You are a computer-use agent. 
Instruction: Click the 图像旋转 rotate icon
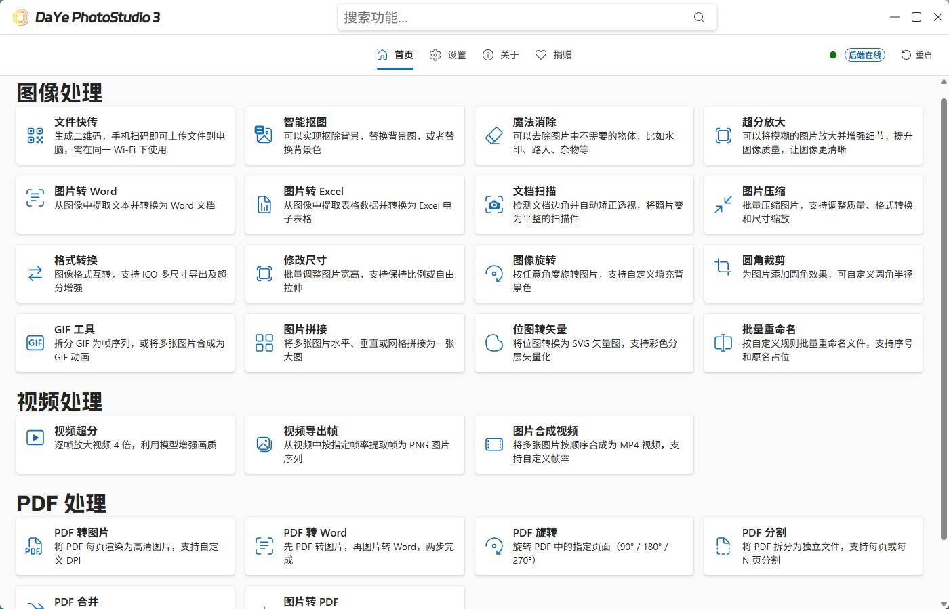(x=494, y=274)
